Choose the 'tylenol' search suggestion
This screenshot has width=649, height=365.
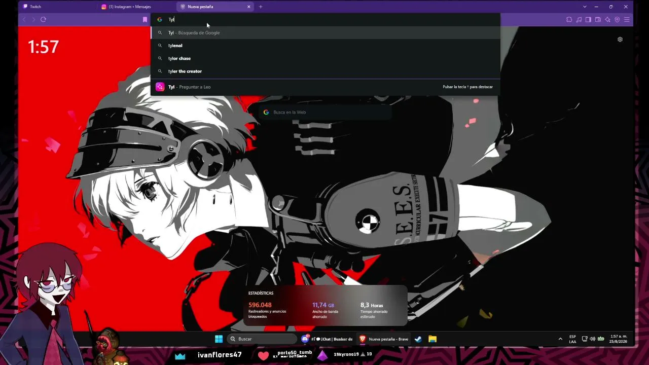point(326,46)
